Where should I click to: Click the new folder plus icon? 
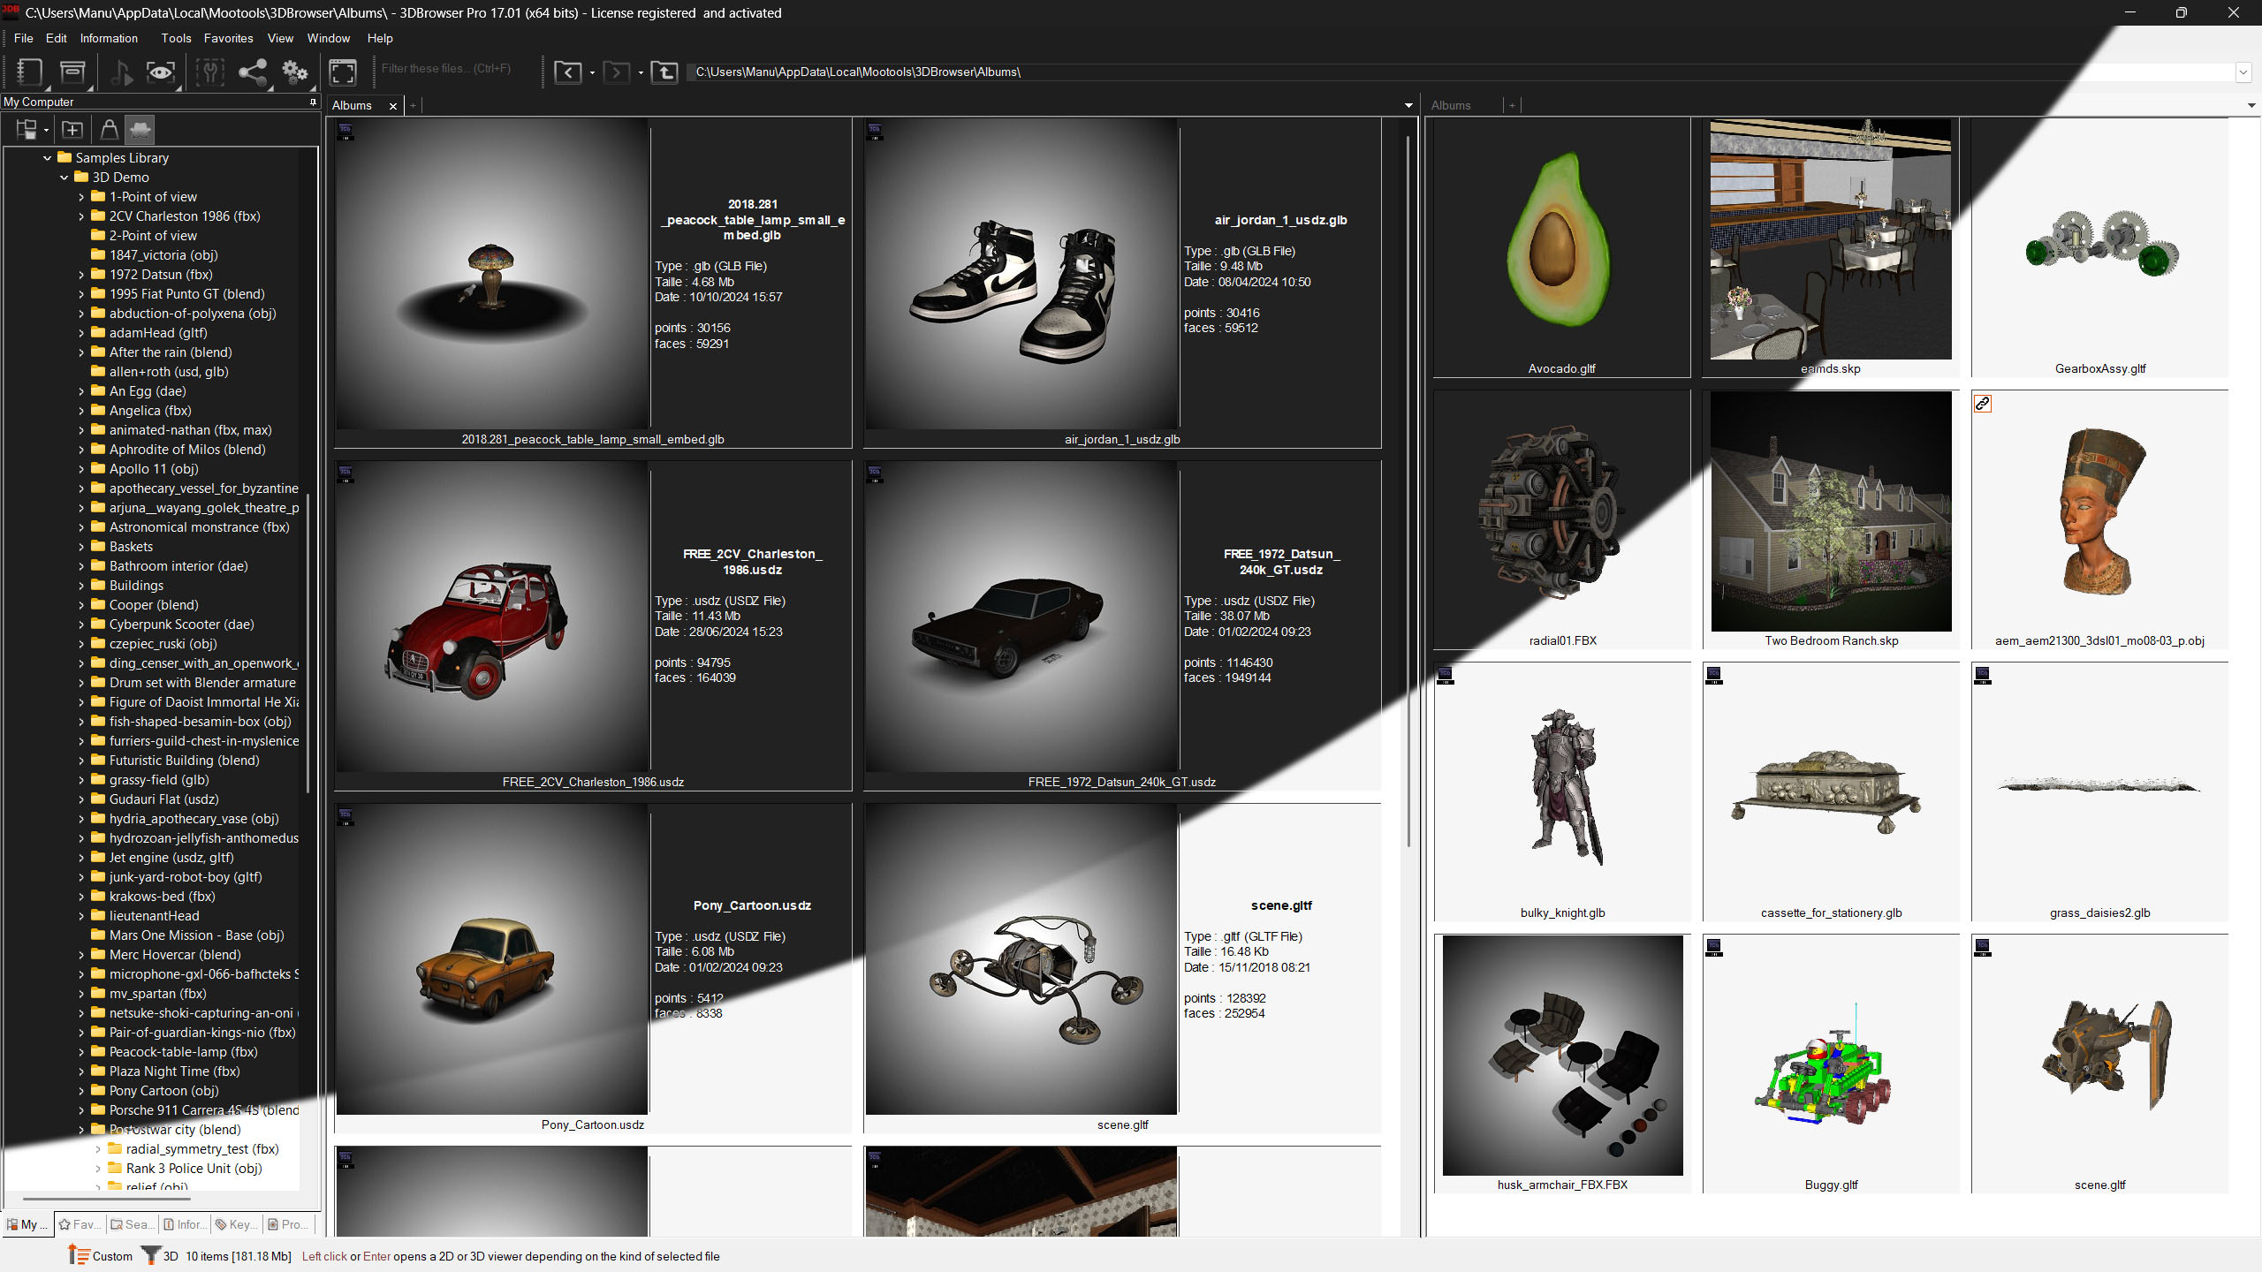pyautogui.click(x=72, y=130)
